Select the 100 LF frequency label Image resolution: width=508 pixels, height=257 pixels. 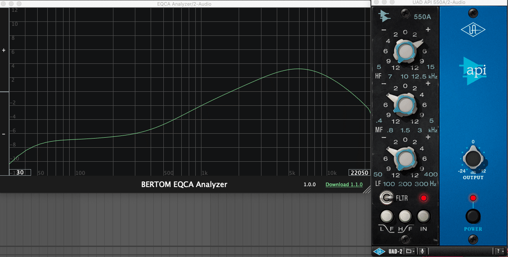coord(389,184)
